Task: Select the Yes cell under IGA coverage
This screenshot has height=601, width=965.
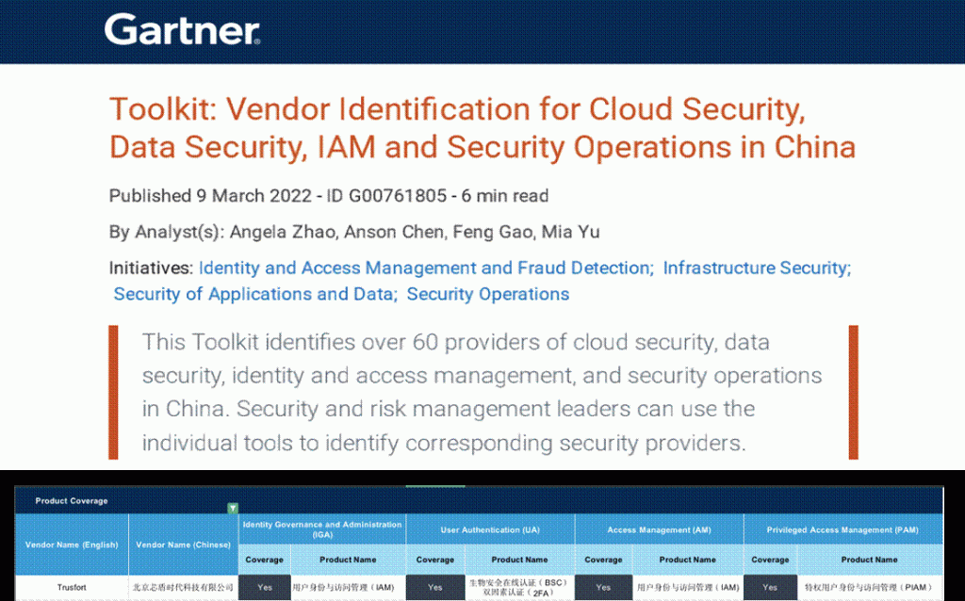Action: pos(265,588)
